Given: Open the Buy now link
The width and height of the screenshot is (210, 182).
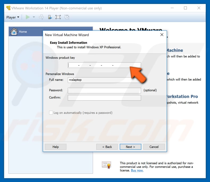Looking at the screenshot, I should click(137, 171).
